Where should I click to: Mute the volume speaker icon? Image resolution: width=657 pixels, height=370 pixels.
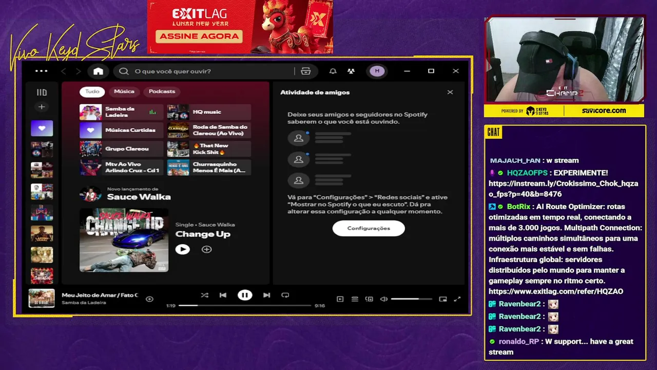383,299
